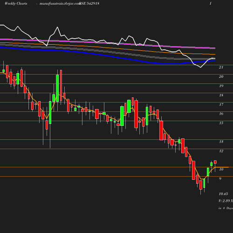Click the price axis label 21
The height and width of the screenshot is (233, 233).
click(221, 67)
